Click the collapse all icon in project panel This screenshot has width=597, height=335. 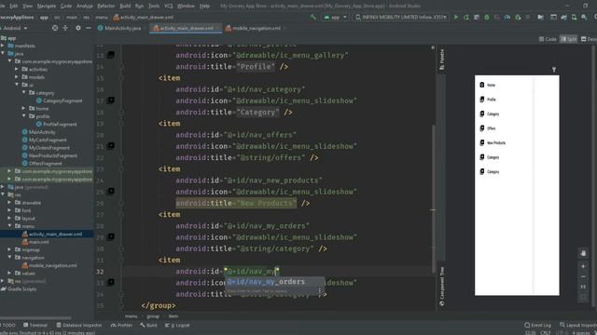65,28
